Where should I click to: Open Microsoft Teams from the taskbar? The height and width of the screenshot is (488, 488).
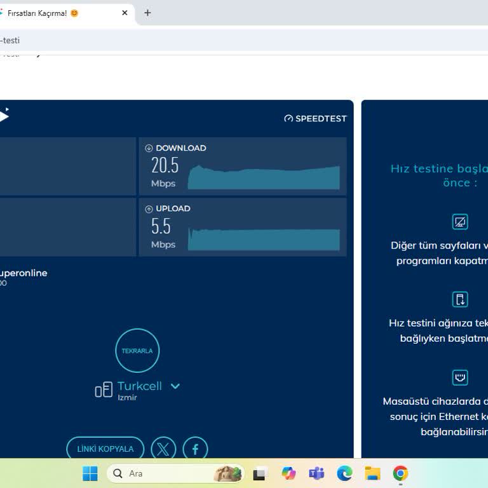(x=316, y=473)
